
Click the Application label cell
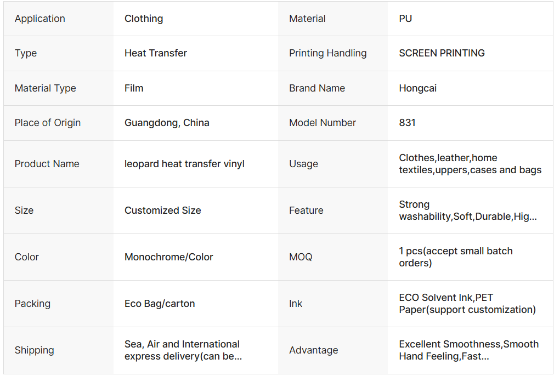click(x=40, y=19)
